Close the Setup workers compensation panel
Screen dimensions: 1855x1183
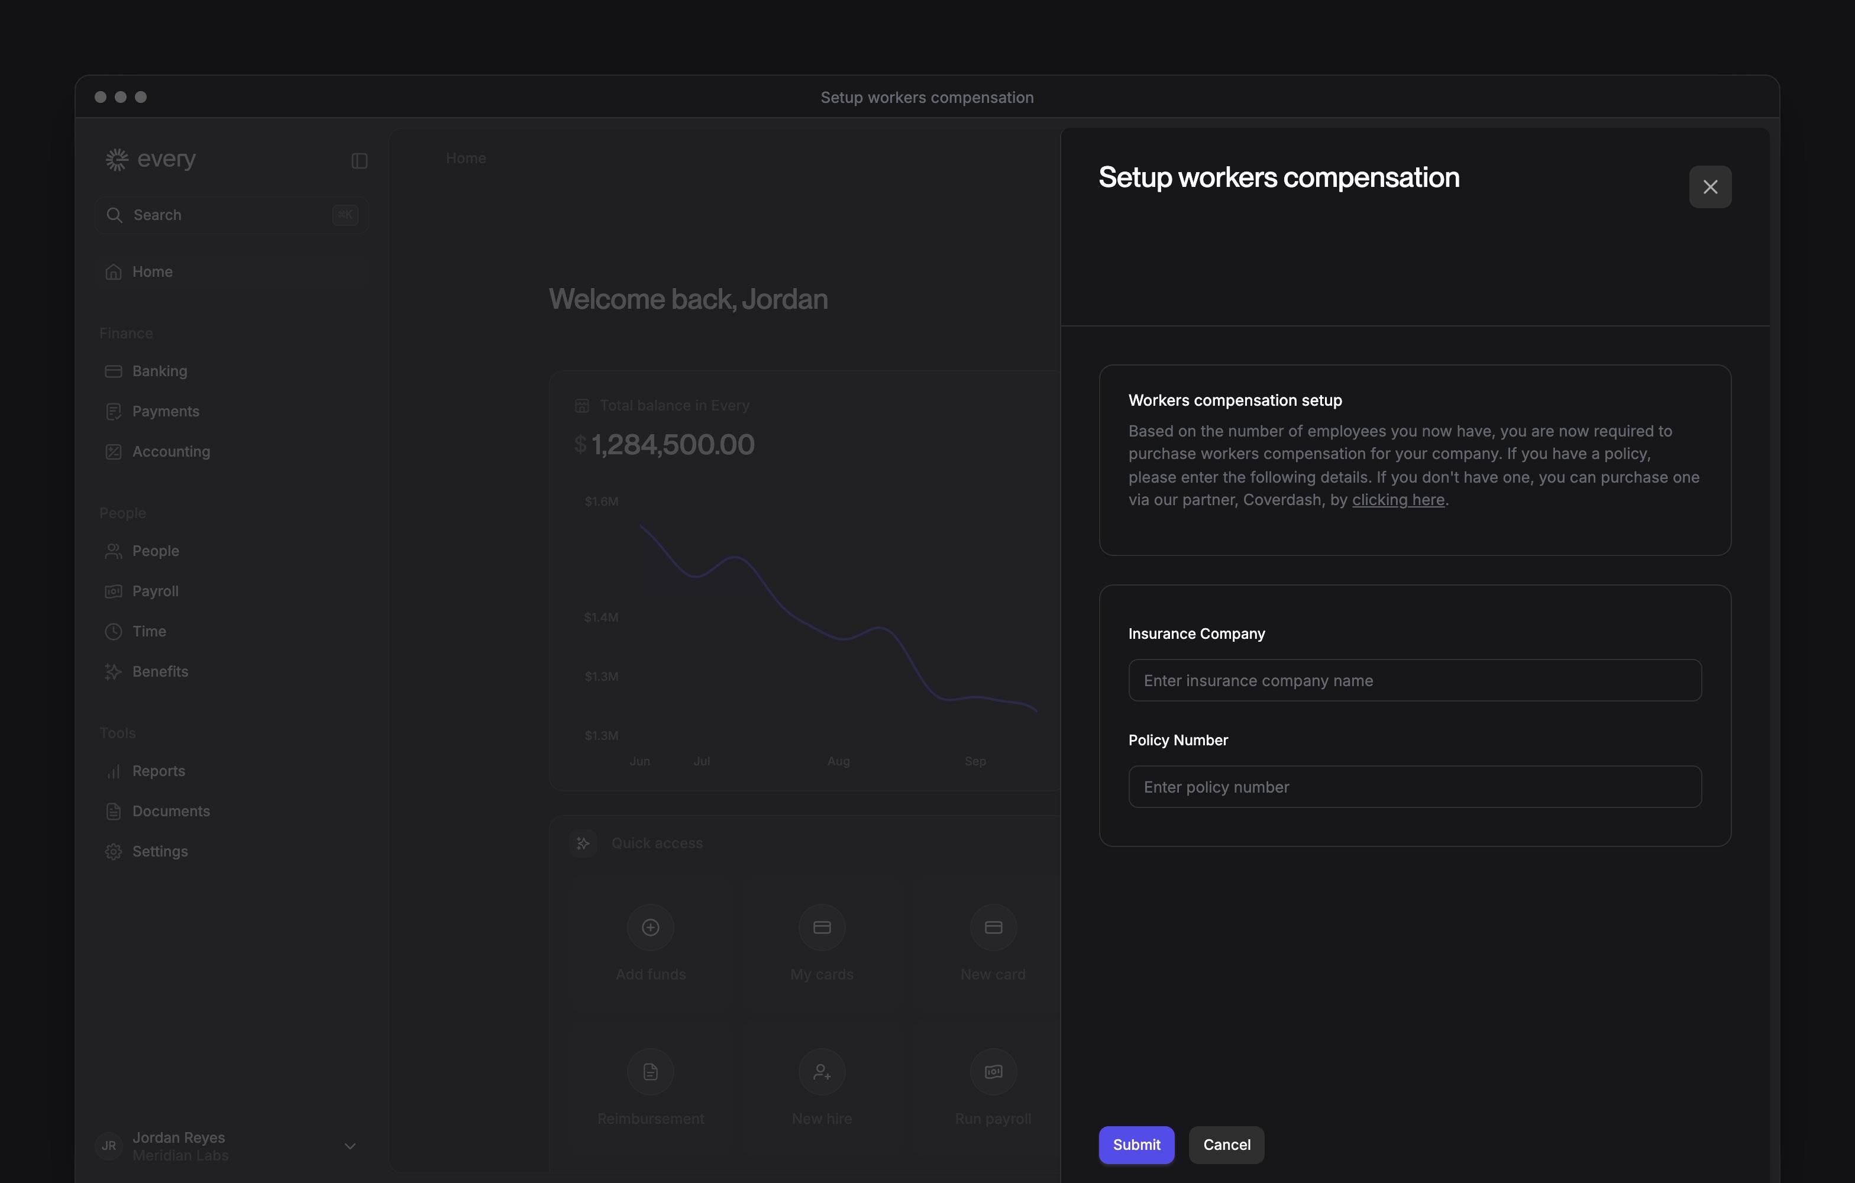point(1709,186)
